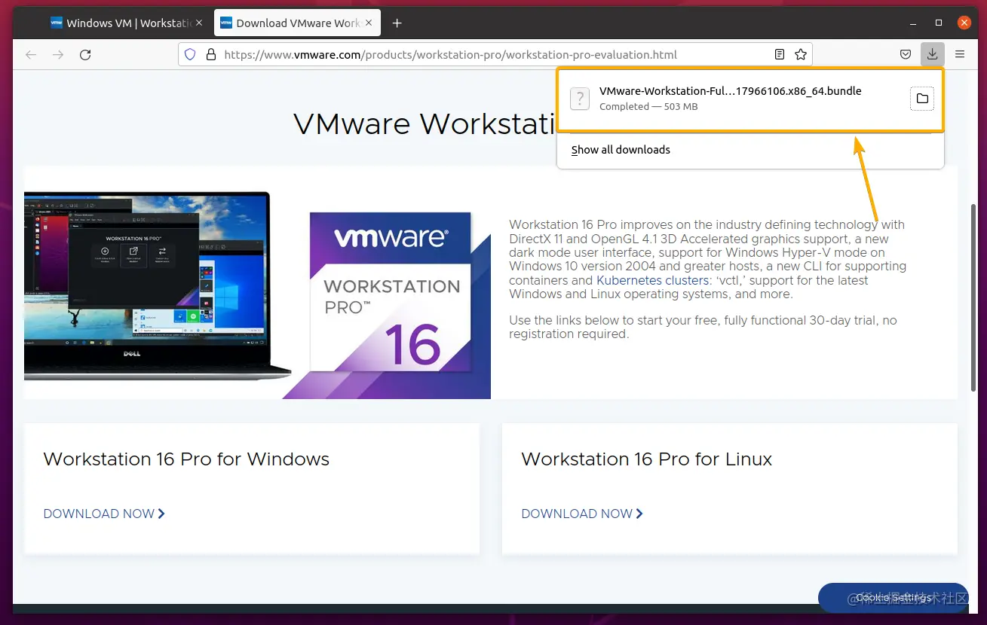This screenshot has width=987, height=625.
Task: Toggle the bookmark star for this page
Action: pos(799,54)
